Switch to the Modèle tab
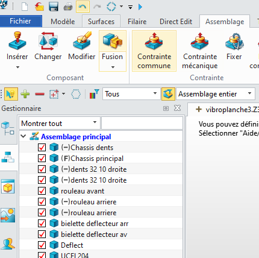This screenshot has height=258, width=259. click(63, 22)
